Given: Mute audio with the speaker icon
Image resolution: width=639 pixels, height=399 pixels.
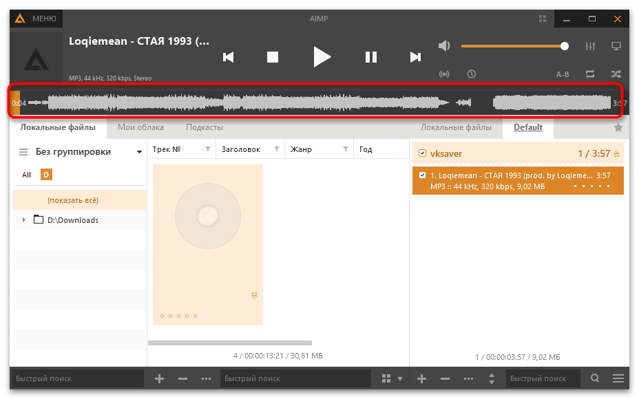Looking at the screenshot, I should 444,46.
